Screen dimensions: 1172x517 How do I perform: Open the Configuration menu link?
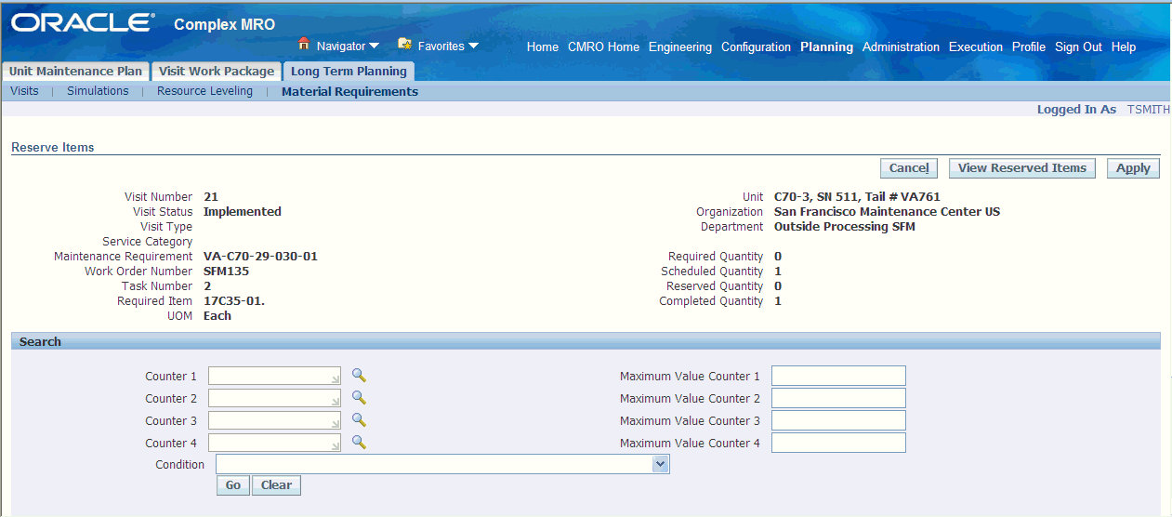pos(756,46)
